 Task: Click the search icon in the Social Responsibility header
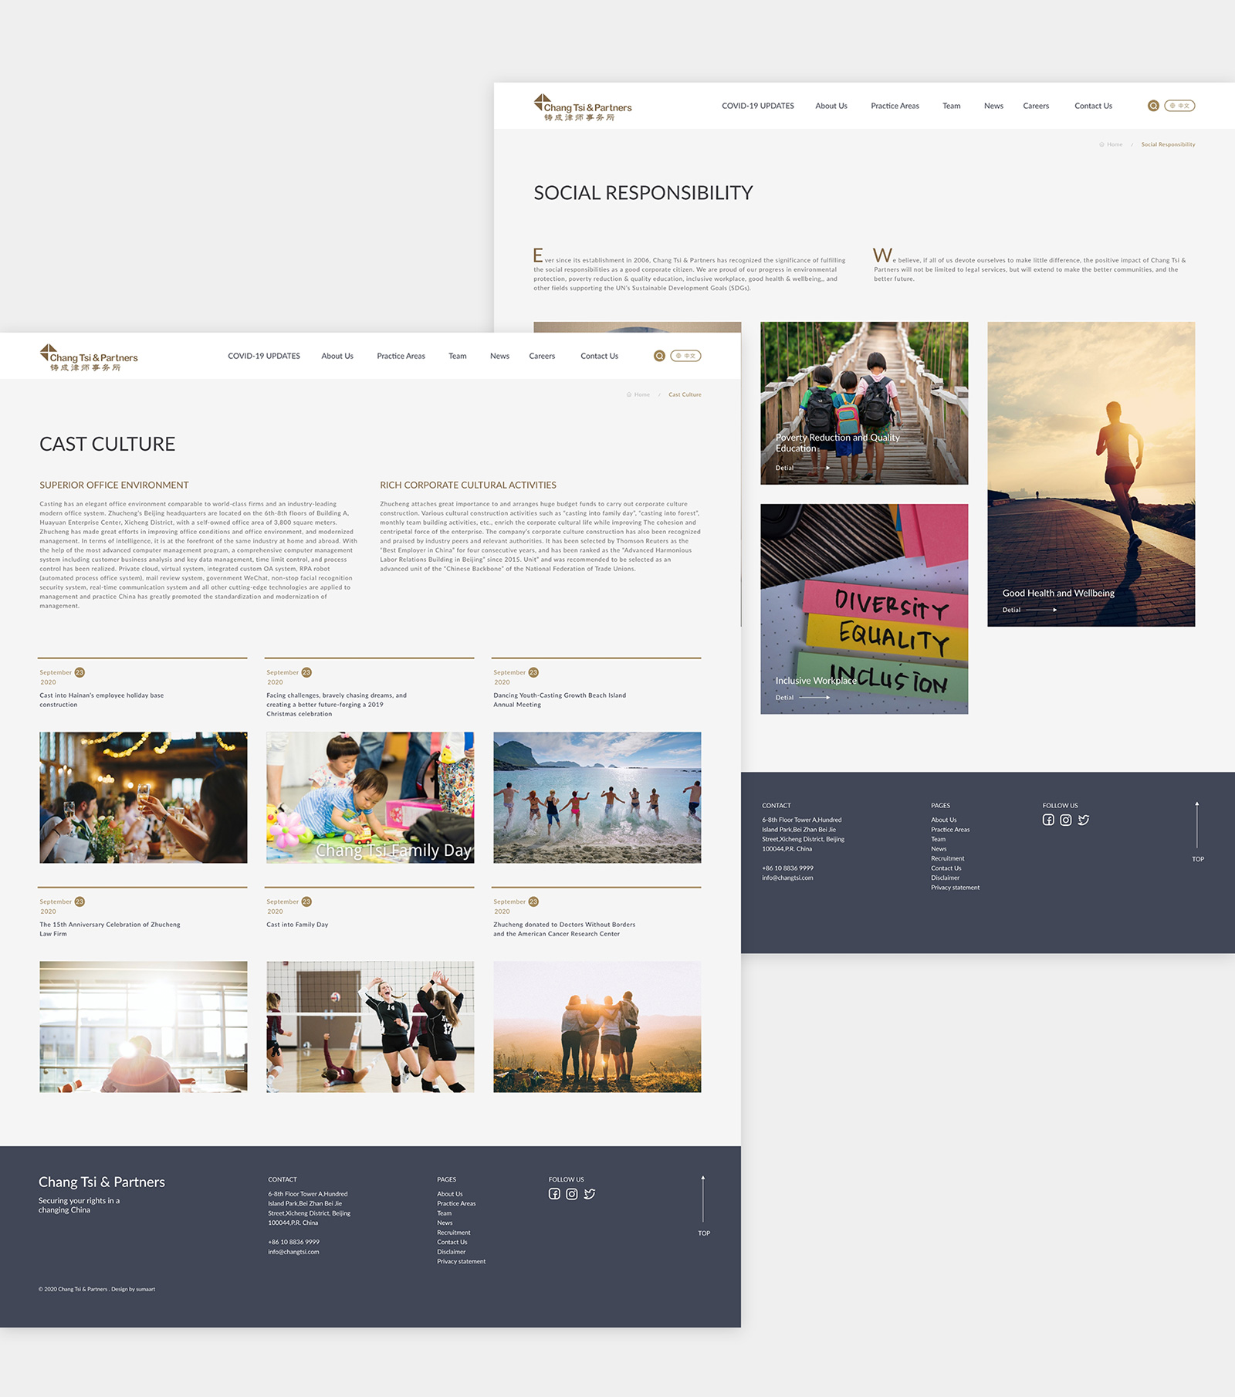(x=1153, y=106)
